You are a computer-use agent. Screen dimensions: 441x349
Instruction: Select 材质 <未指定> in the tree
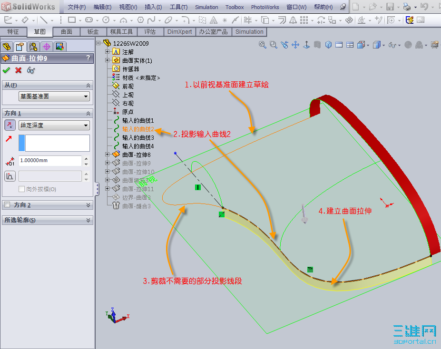141,78
